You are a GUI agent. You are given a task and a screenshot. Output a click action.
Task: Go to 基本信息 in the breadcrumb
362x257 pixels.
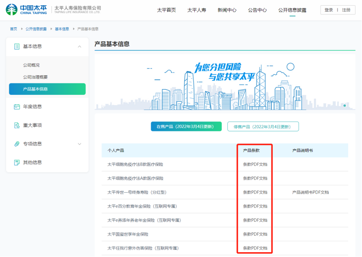tap(62, 29)
